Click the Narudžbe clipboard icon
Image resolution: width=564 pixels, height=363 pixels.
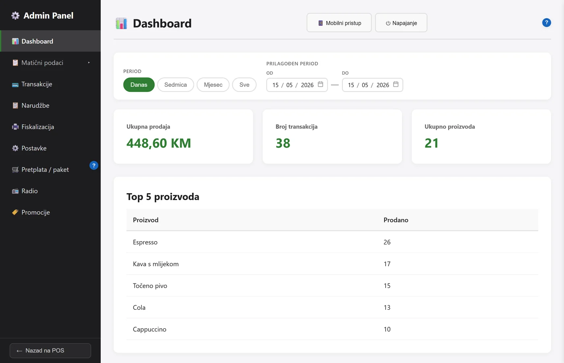click(x=15, y=105)
